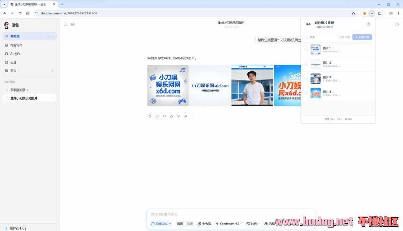Viewport: 403px width, 231px height.
Task: Click the active image manager extension icon
Action: pos(372,14)
